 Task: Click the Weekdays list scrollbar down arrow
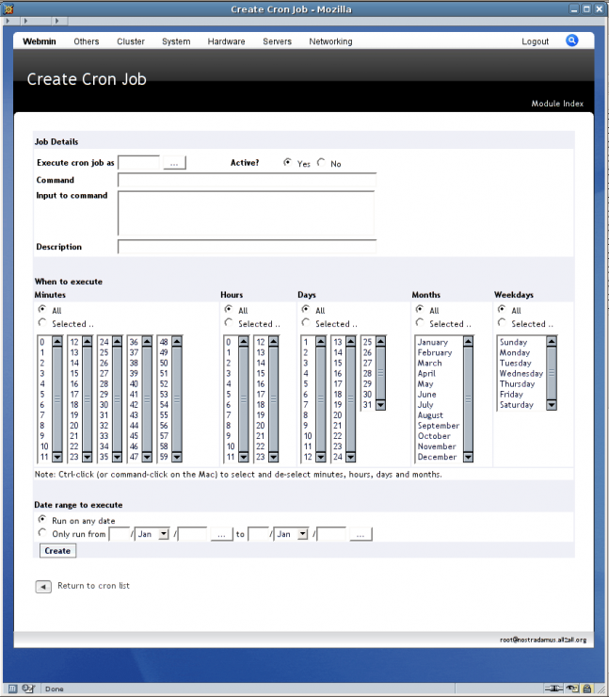tap(552, 405)
